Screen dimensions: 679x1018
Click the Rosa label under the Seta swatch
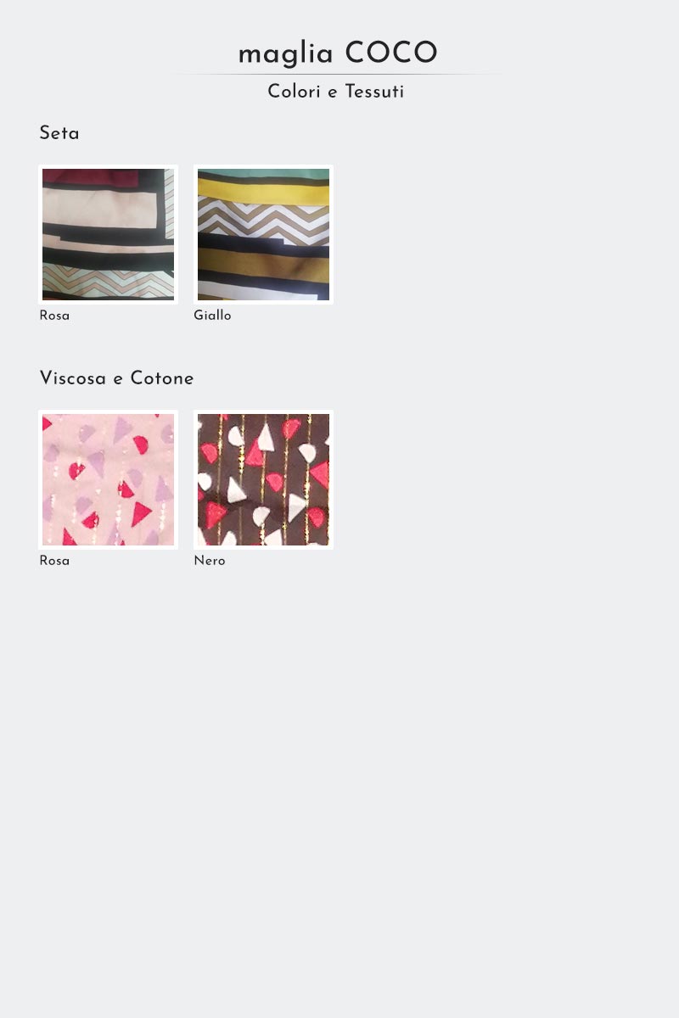click(x=54, y=316)
